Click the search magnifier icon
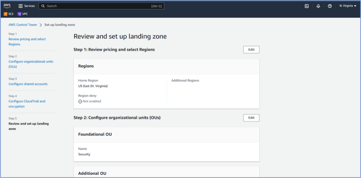The width and height of the screenshot is (361, 178). pos(43,6)
